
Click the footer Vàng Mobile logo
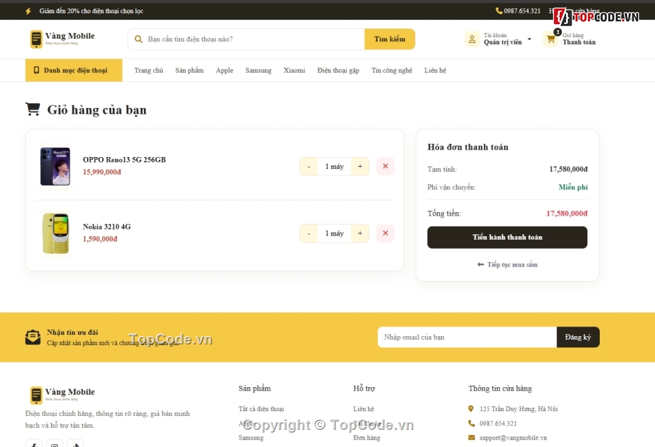coord(62,395)
